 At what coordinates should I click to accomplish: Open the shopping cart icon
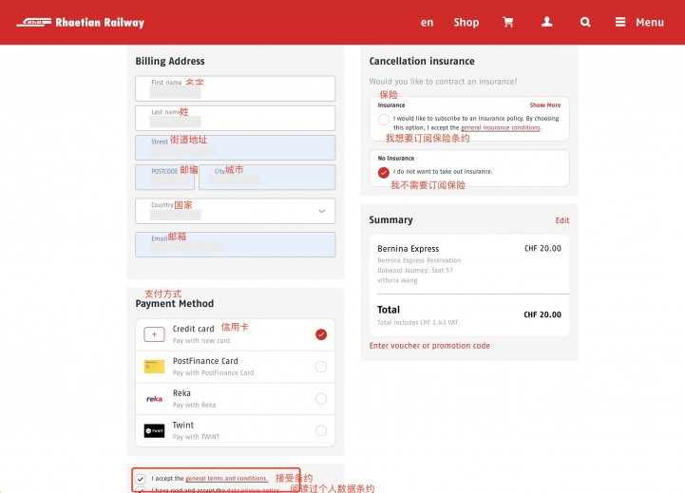click(507, 22)
